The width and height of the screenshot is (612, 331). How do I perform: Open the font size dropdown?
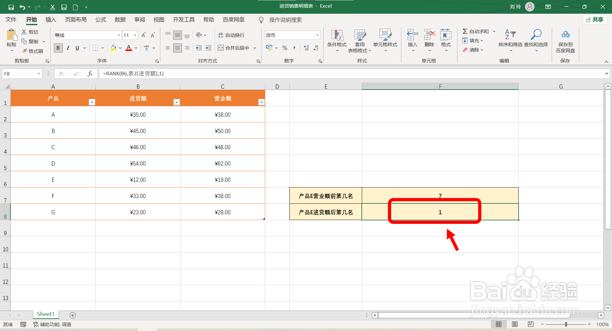[x=135, y=35]
